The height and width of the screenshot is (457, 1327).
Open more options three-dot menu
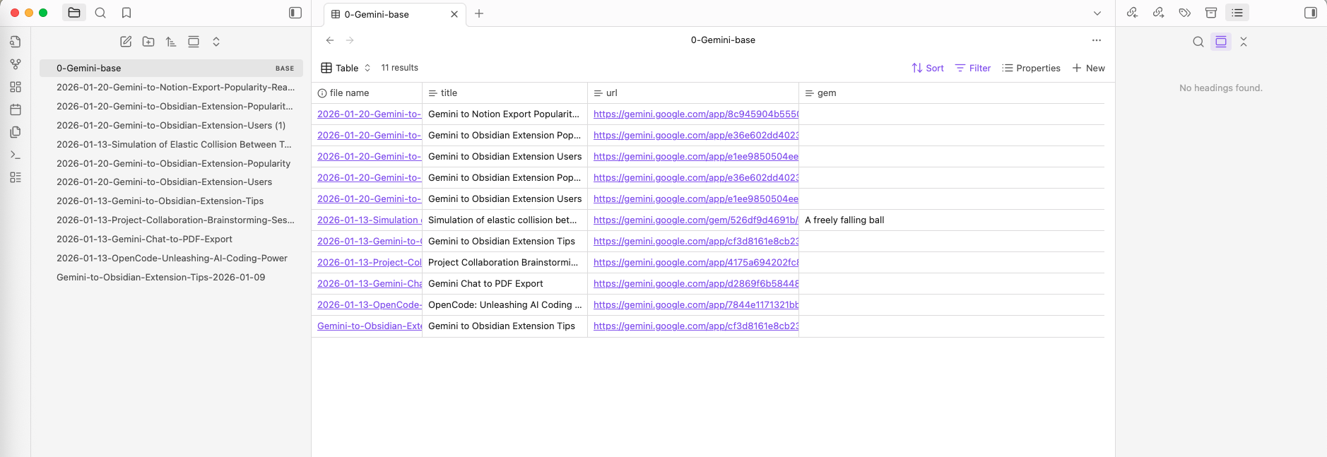[x=1097, y=40]
